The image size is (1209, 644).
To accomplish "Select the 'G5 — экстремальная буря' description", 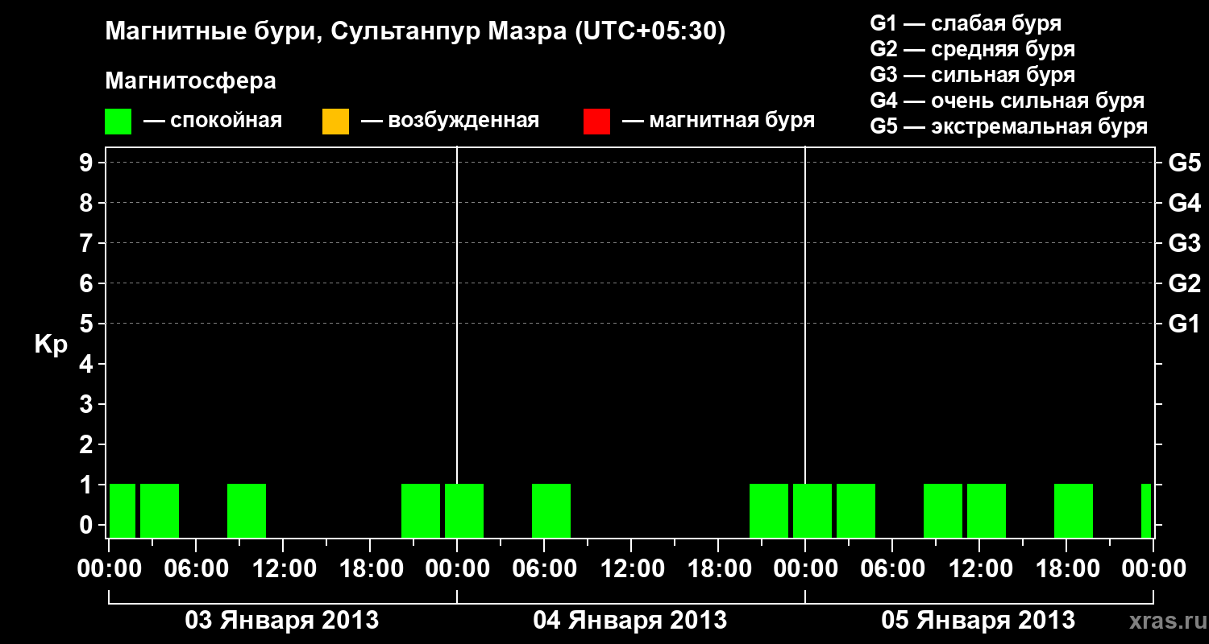I will (x=1009, y=127).
